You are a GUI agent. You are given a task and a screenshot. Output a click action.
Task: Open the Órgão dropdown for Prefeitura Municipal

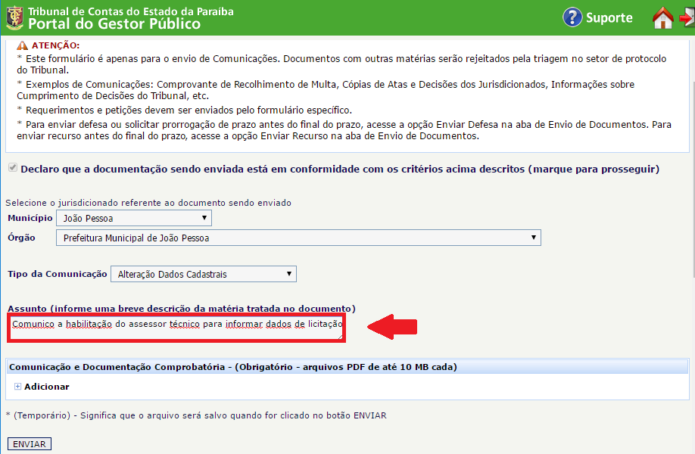pyautogui.click(x=298, y=238)
